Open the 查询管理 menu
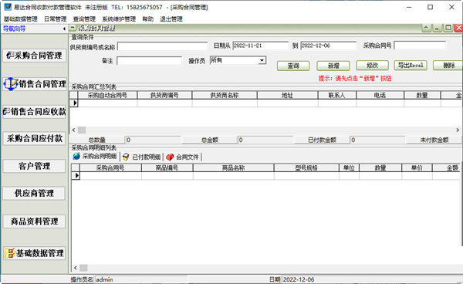 [x=84, y=19]
